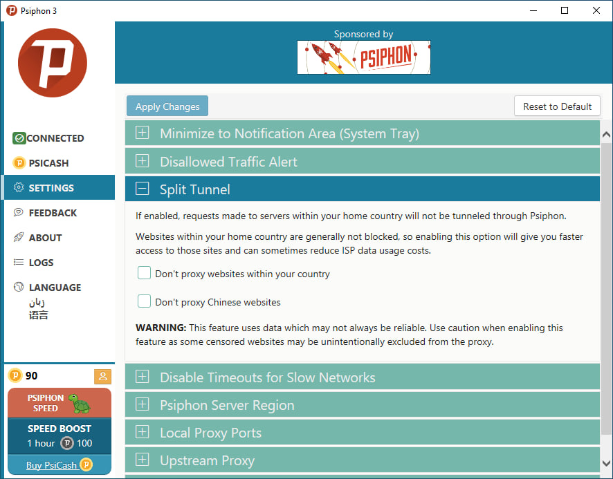Click Apply Changes button
613x479 pixels.
click(x=167, y=106)
